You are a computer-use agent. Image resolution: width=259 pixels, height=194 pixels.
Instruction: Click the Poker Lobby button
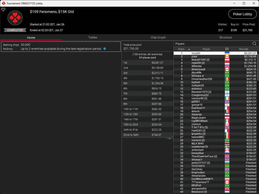pyautogui.click(x=242, y=14)
